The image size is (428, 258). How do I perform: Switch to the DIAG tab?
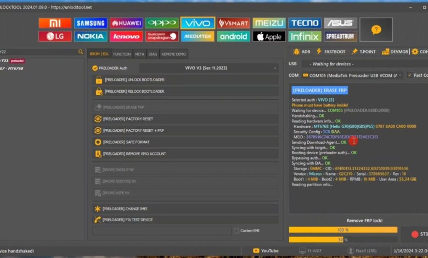tap(153, 54)
